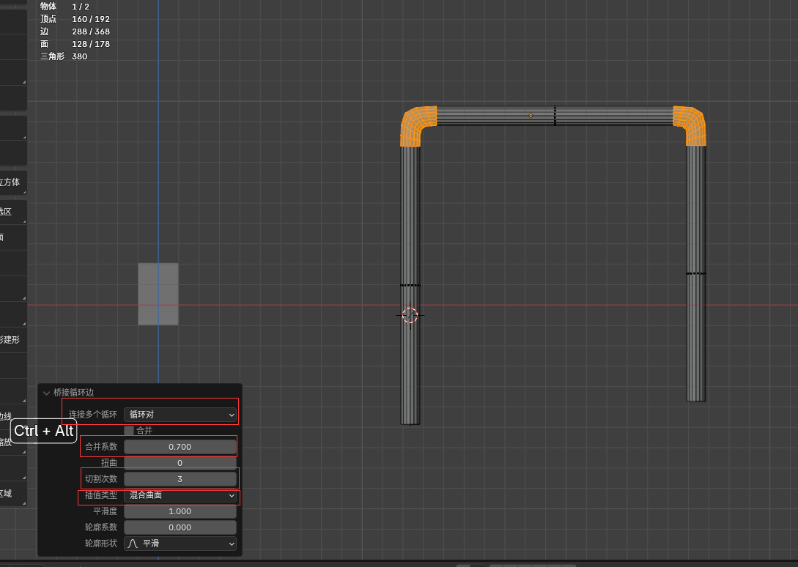Click the 切割次数 field showing 3
Image resolution: width=798 pixels, height=567 pixels.
tap(180, 479)
